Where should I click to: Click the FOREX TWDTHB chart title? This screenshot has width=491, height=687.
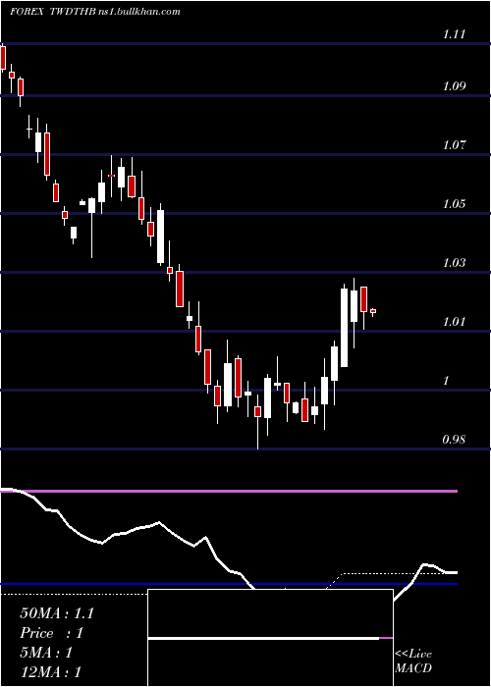pos(95,12)
